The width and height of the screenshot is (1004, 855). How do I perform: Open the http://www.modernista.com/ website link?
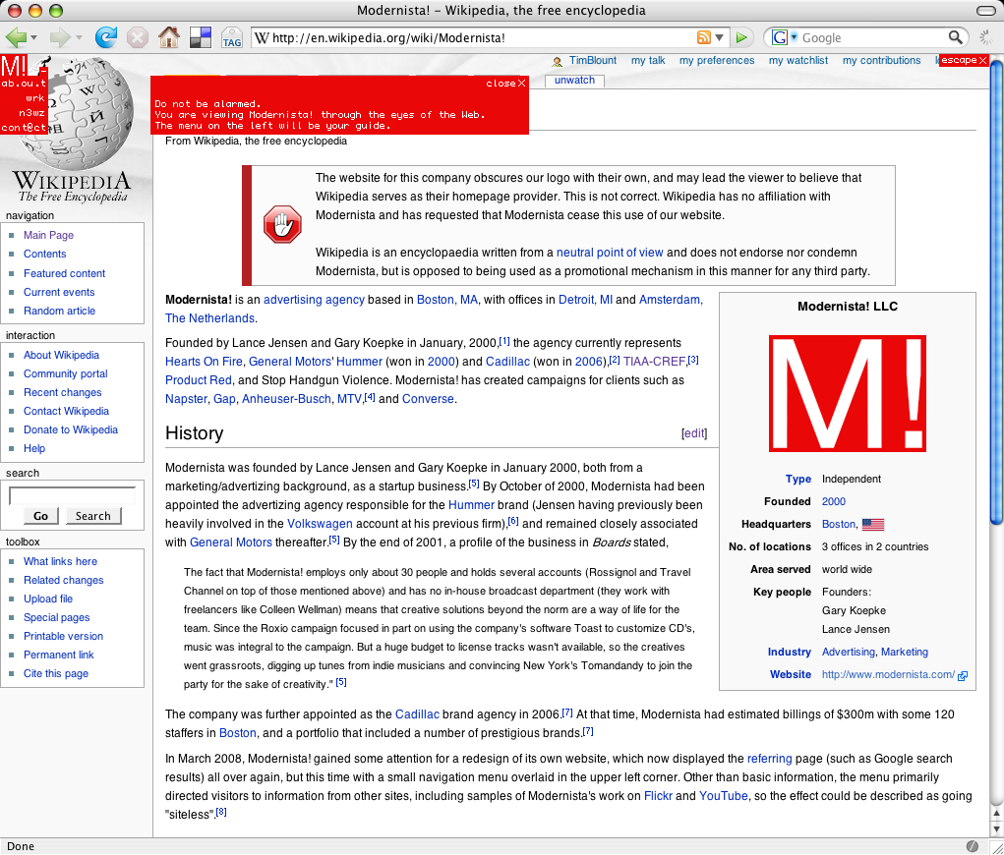tap(888, 674)
